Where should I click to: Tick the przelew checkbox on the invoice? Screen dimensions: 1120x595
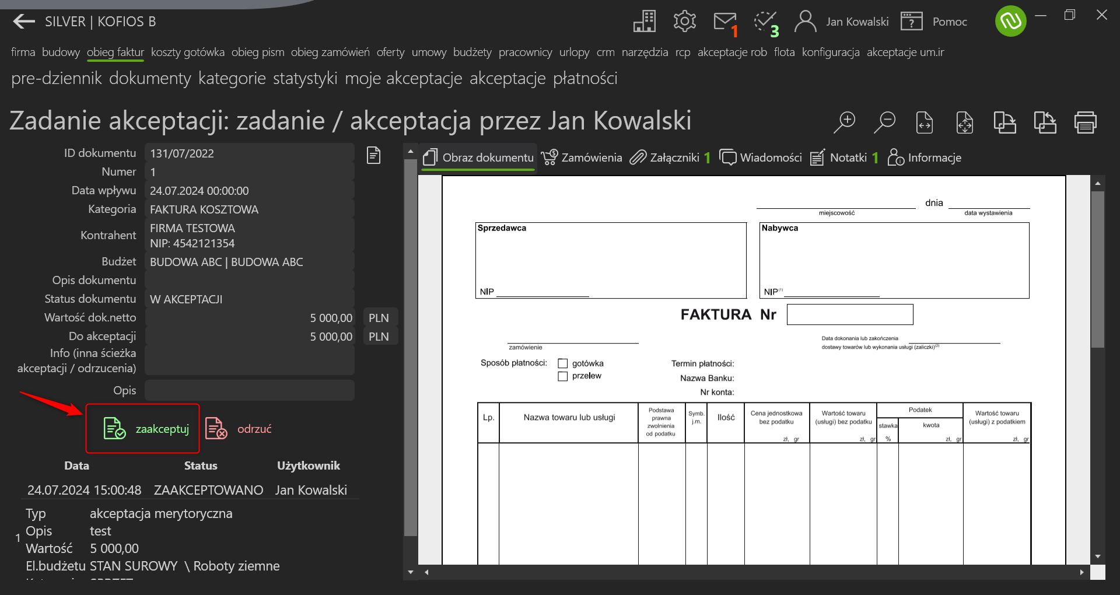pyautogui.click(x=563, y=376)
